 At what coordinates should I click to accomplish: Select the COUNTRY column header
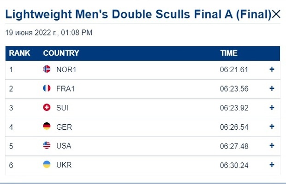coord(61,53)
